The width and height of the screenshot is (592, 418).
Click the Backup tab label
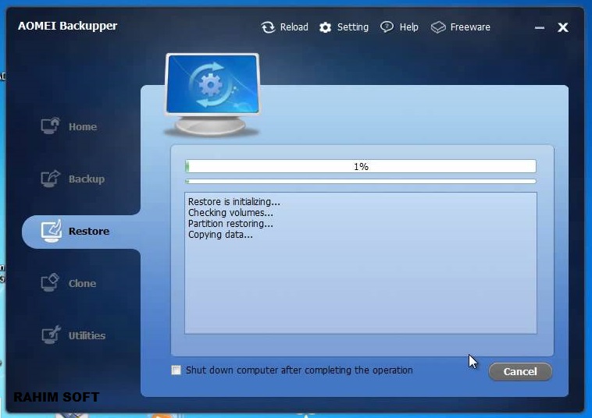click(87, 179)
